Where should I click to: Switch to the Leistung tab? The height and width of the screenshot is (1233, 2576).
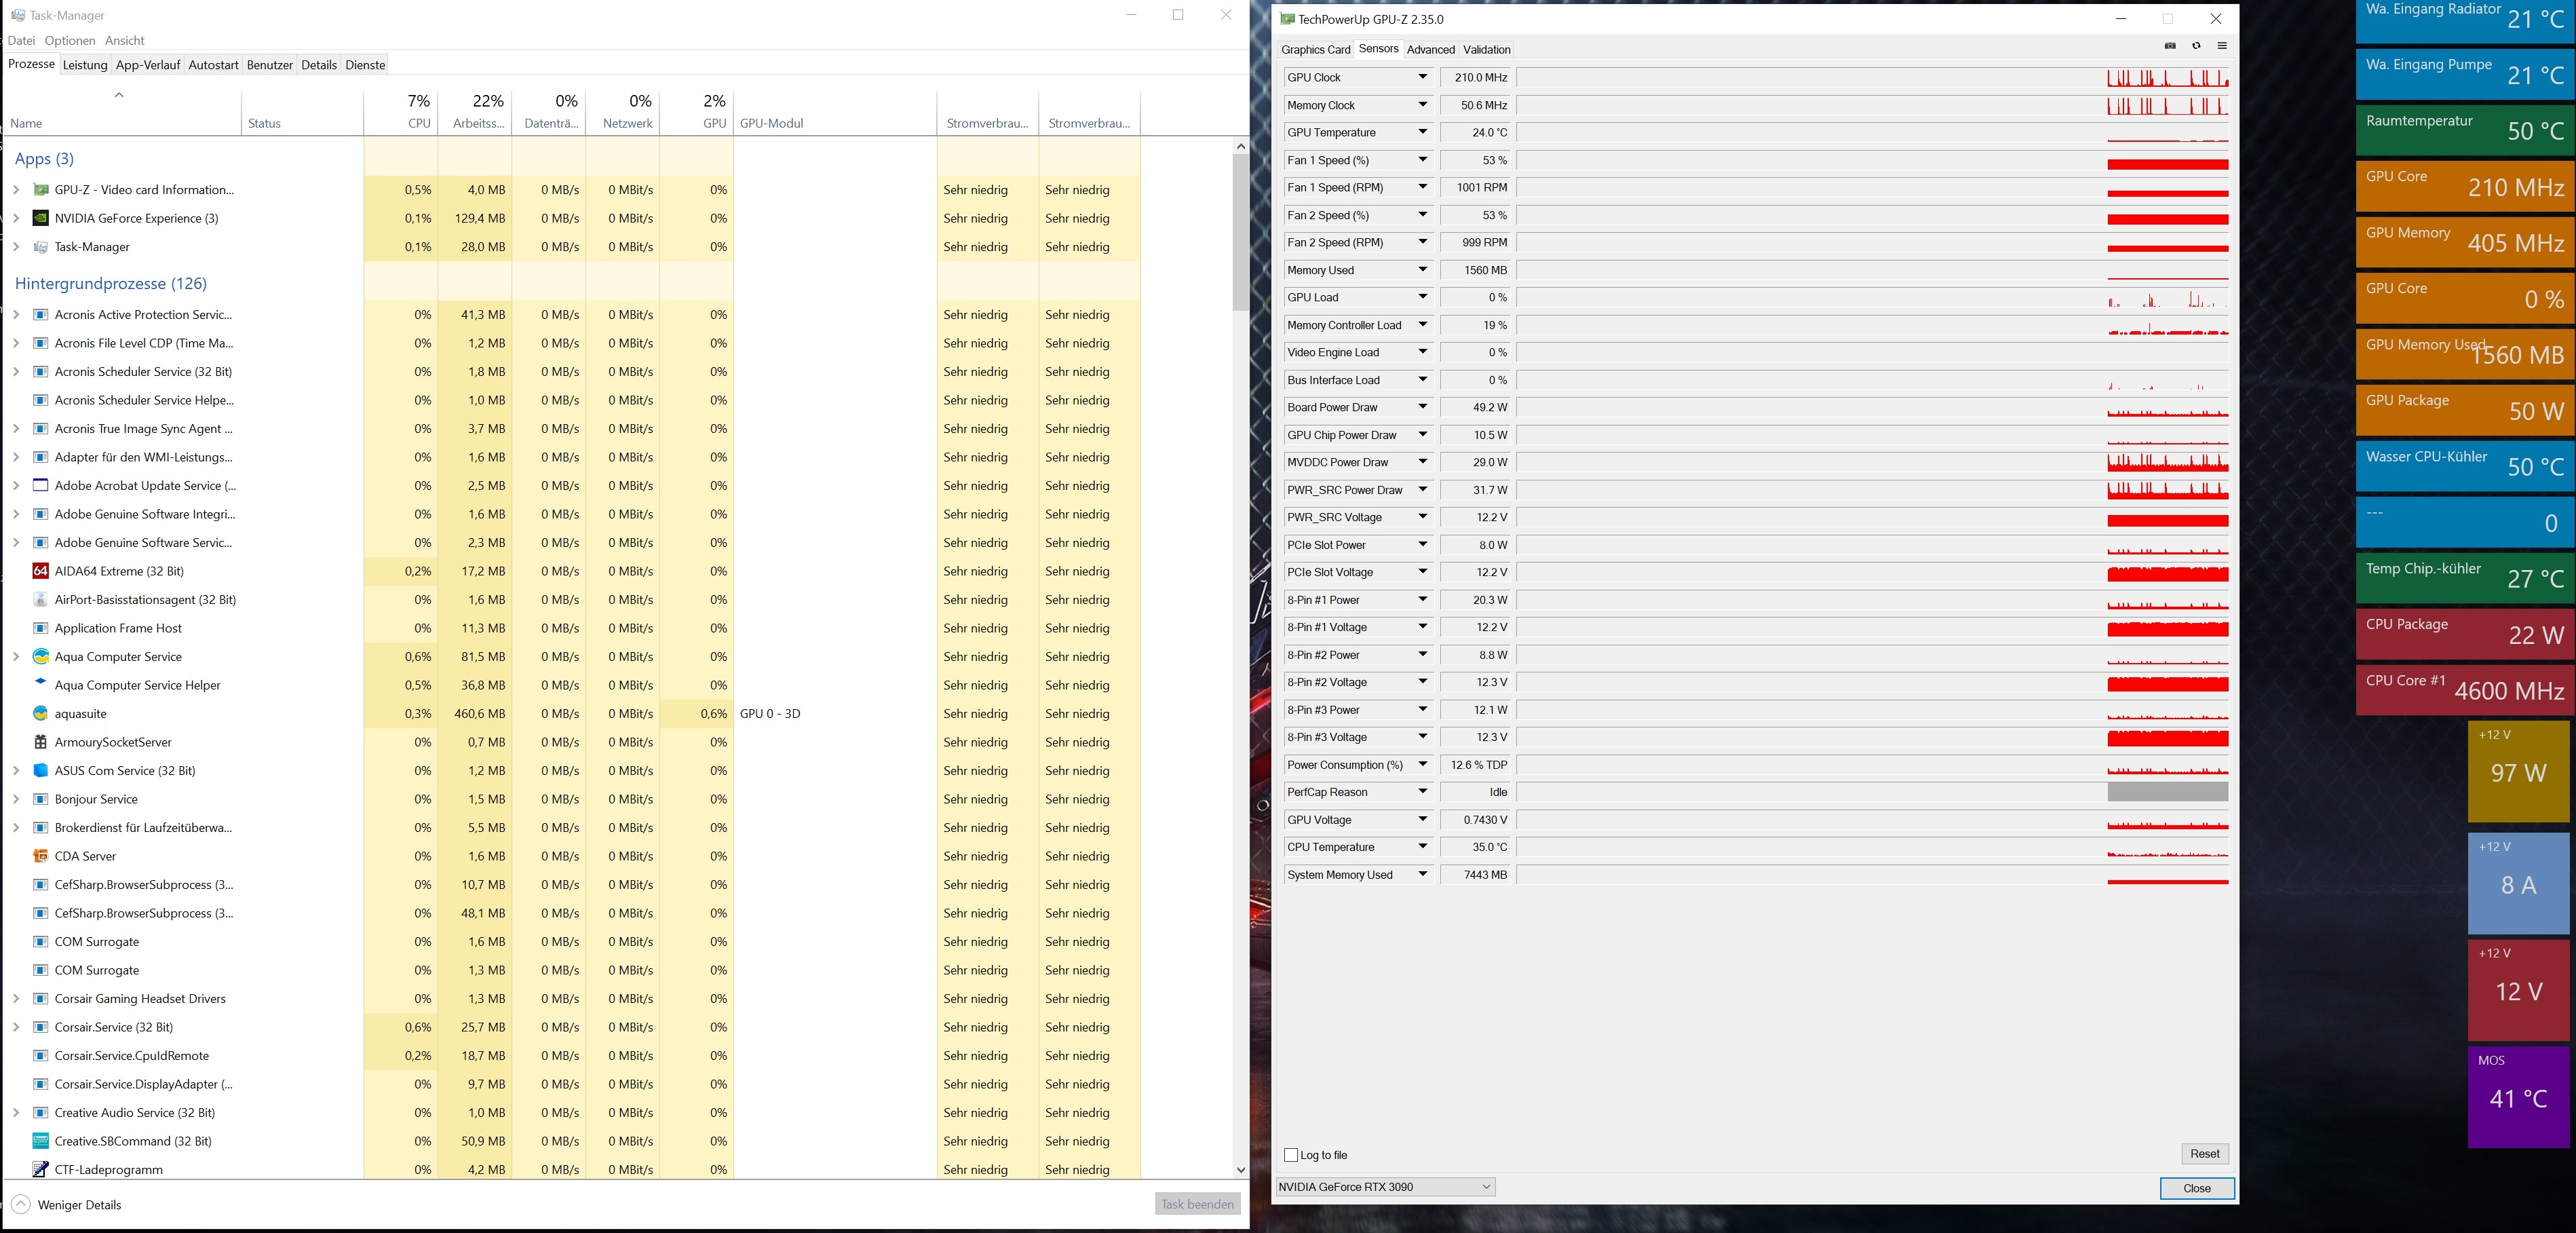click(x=85, y=65)
